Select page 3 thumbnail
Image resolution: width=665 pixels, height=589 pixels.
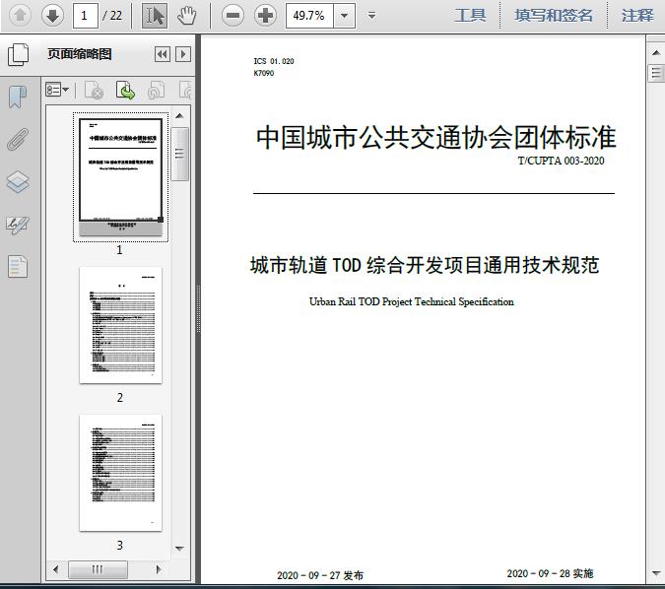[120, 473]
